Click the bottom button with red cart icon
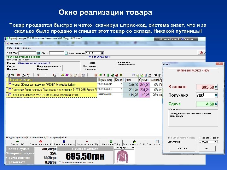 [x=41, y=143]
